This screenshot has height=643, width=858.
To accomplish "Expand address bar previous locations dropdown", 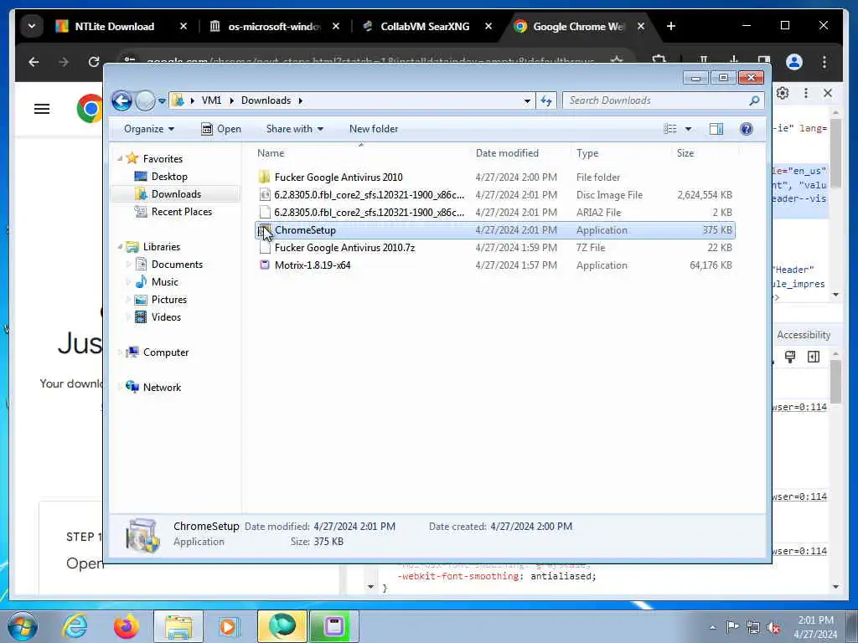I will [527, 100].
